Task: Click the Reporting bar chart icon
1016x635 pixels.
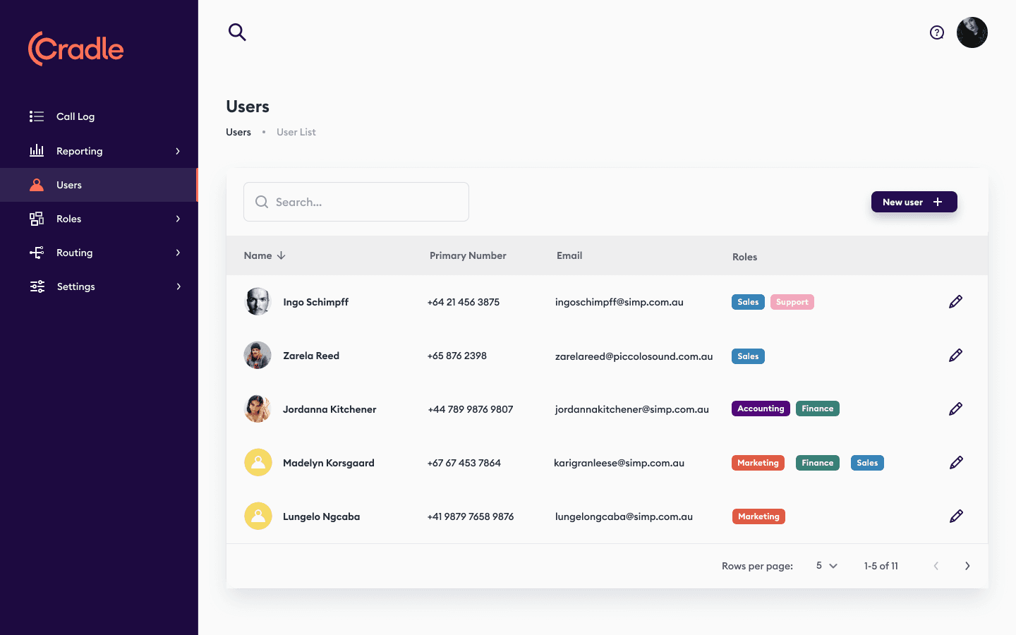Action: [x=37, y=150]
